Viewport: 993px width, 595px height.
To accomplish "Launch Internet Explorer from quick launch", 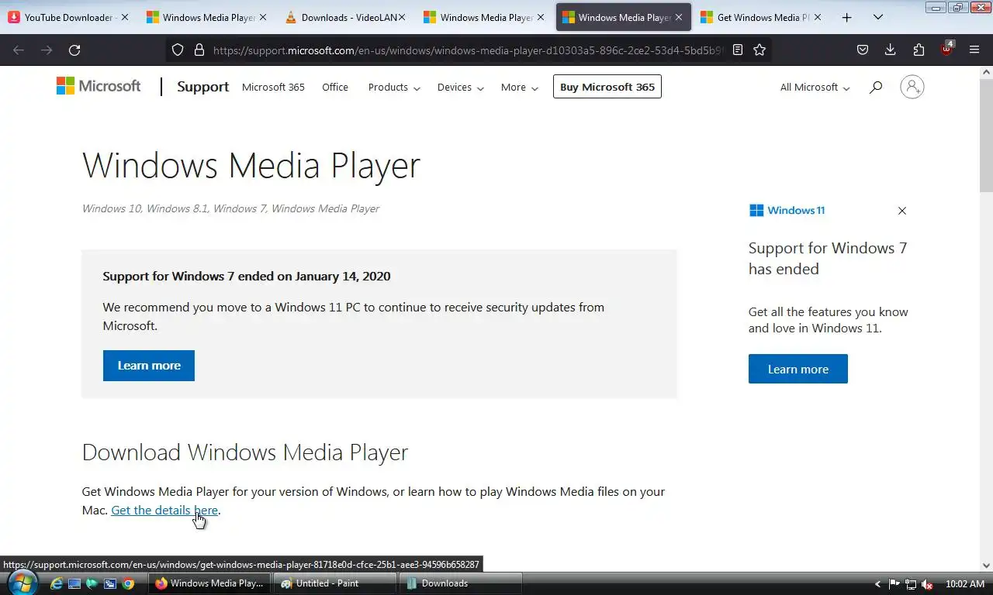I will point(57,583).
